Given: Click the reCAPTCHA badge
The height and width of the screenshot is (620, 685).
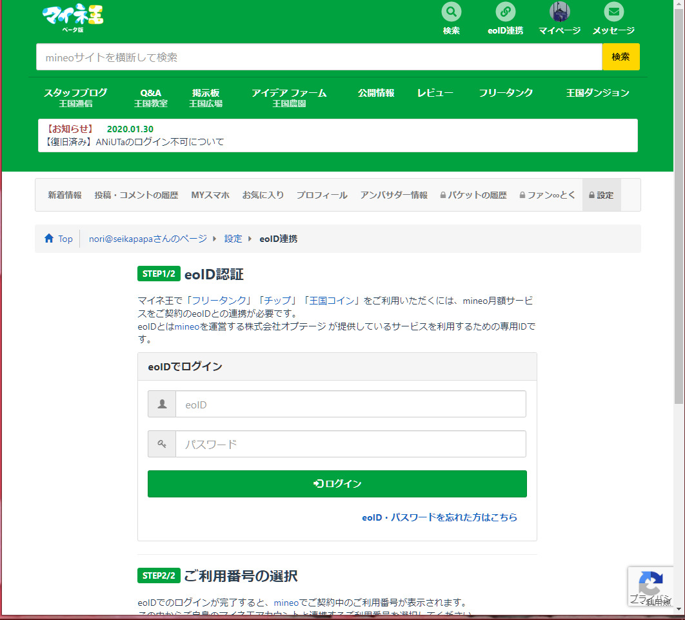Looking at the screenshot, I should point(651,586).
